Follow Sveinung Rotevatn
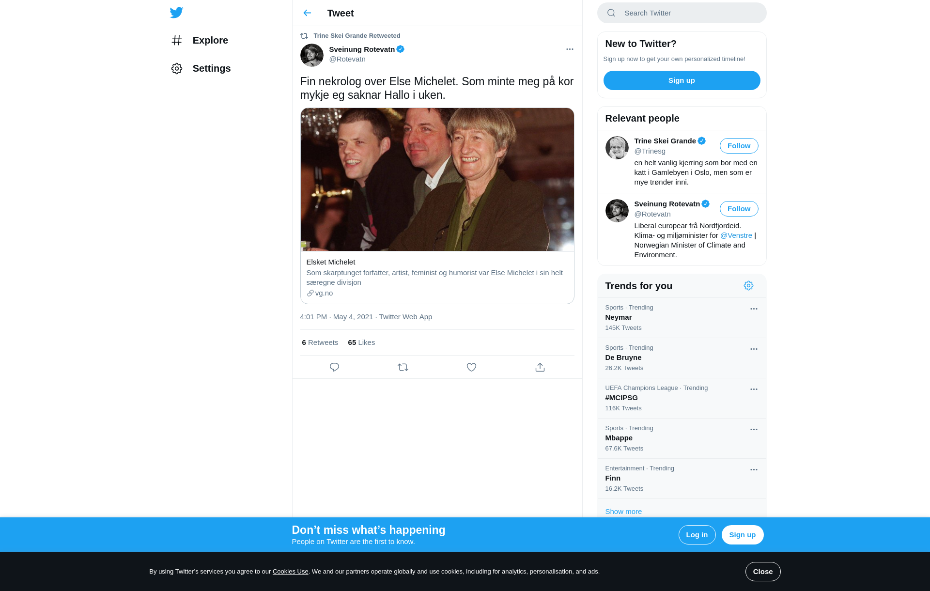930x591 pixels. (739, 209)
